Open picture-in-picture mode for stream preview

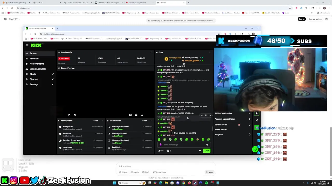tap(130, 115)
